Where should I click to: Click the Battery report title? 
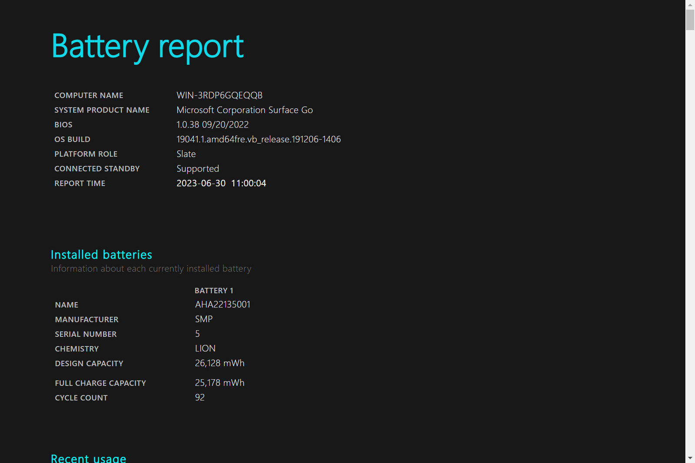click(x=147, y=46)
